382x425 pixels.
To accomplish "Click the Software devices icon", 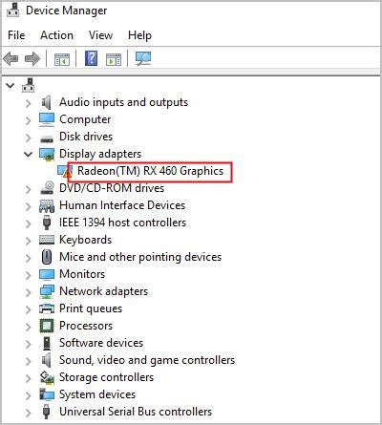I will pyautogui.click(x=47, y=343).
